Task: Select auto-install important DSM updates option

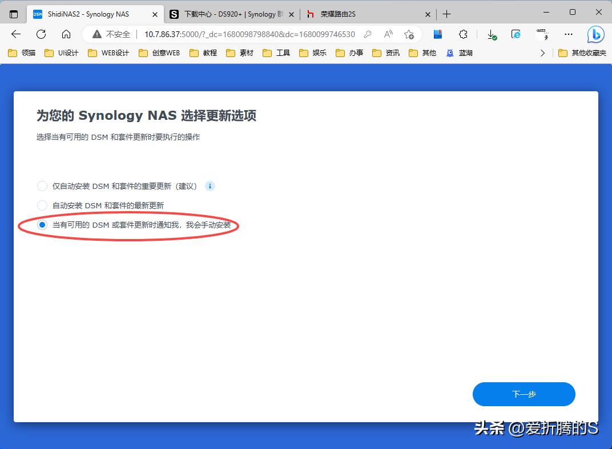Action: click(x=42, y=186)
